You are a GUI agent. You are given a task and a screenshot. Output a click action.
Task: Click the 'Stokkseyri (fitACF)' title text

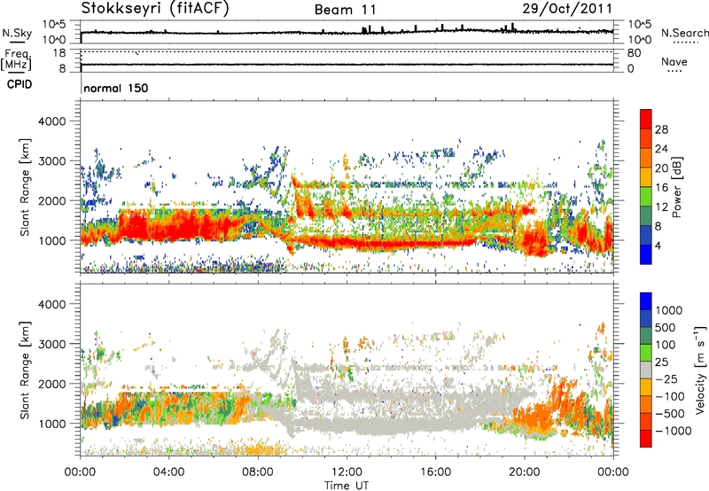(155, 8)
